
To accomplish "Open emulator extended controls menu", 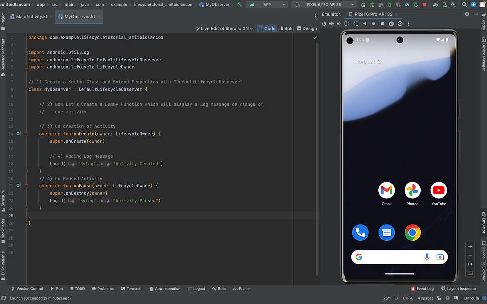I will pyautogui.click(x=408, y=23).
